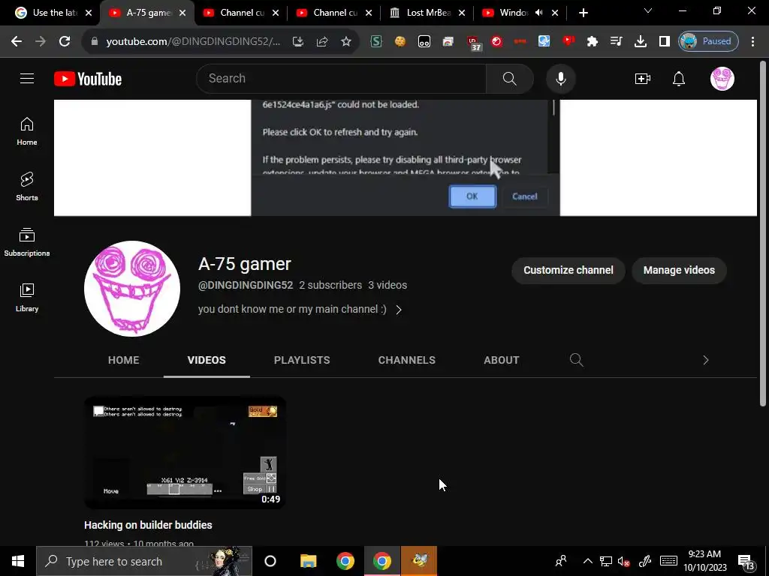
Task: Select the VIDEOS channel tab
Action: click(x=207, y=360)
